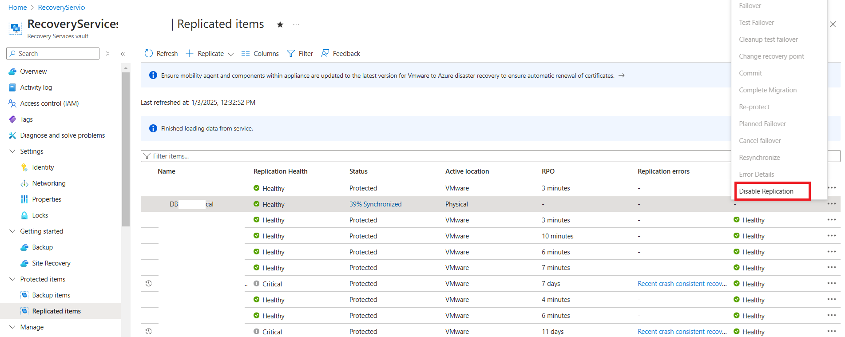Click Complete Migration menu entry
The image size is (845, 337).
pyautogui.click(x=767, y=90)
